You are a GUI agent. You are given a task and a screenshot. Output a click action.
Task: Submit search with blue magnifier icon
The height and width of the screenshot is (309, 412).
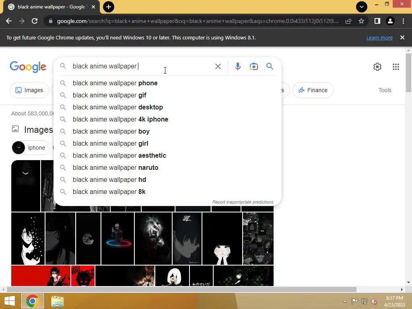270,66
